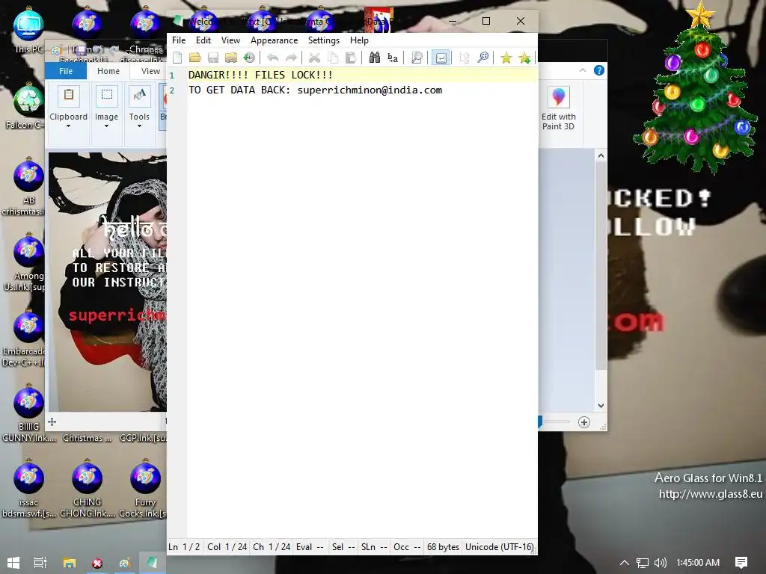766x574 pixels.
Task: Open the Help menu
Action: [x=359, y=40]
